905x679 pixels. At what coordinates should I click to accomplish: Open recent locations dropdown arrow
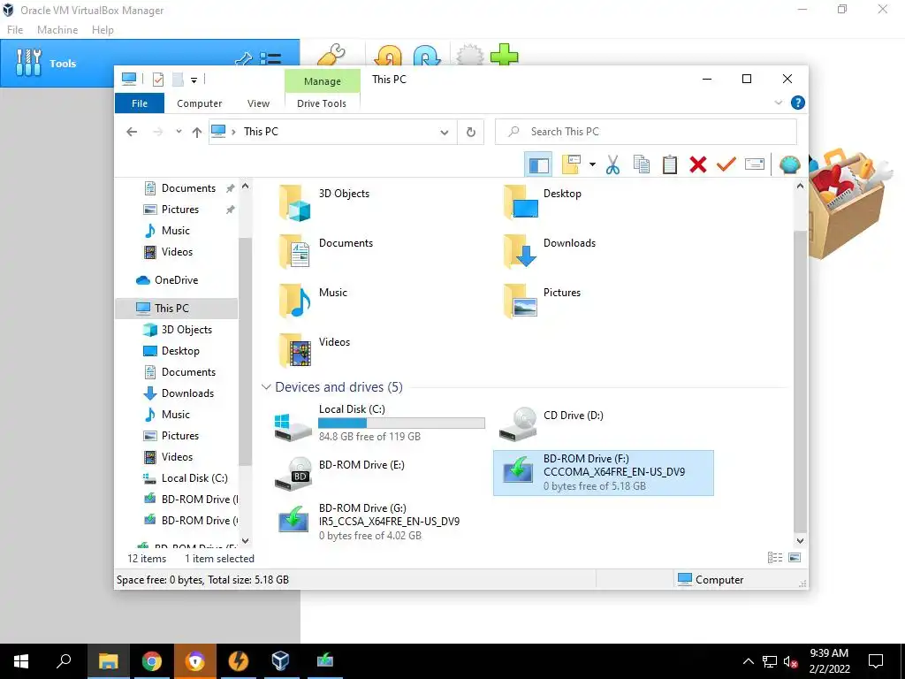tap(179, 132)
